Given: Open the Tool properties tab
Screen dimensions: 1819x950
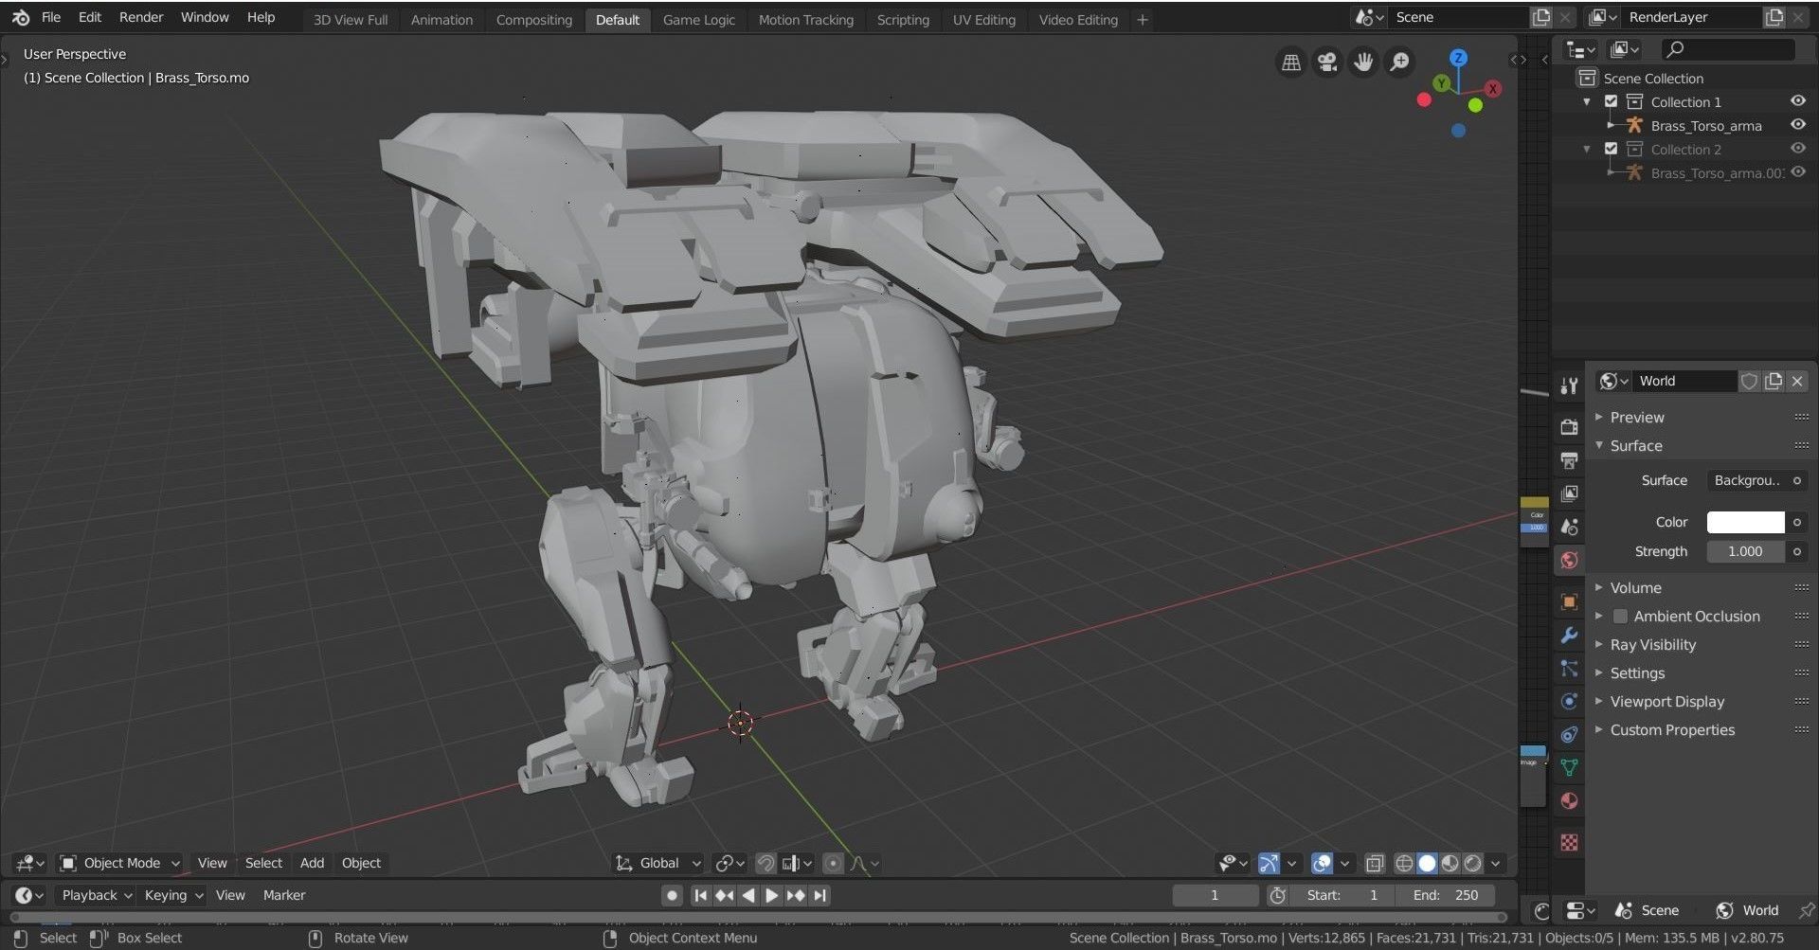Looking at the screenshot, I should tap(1569, 385).
